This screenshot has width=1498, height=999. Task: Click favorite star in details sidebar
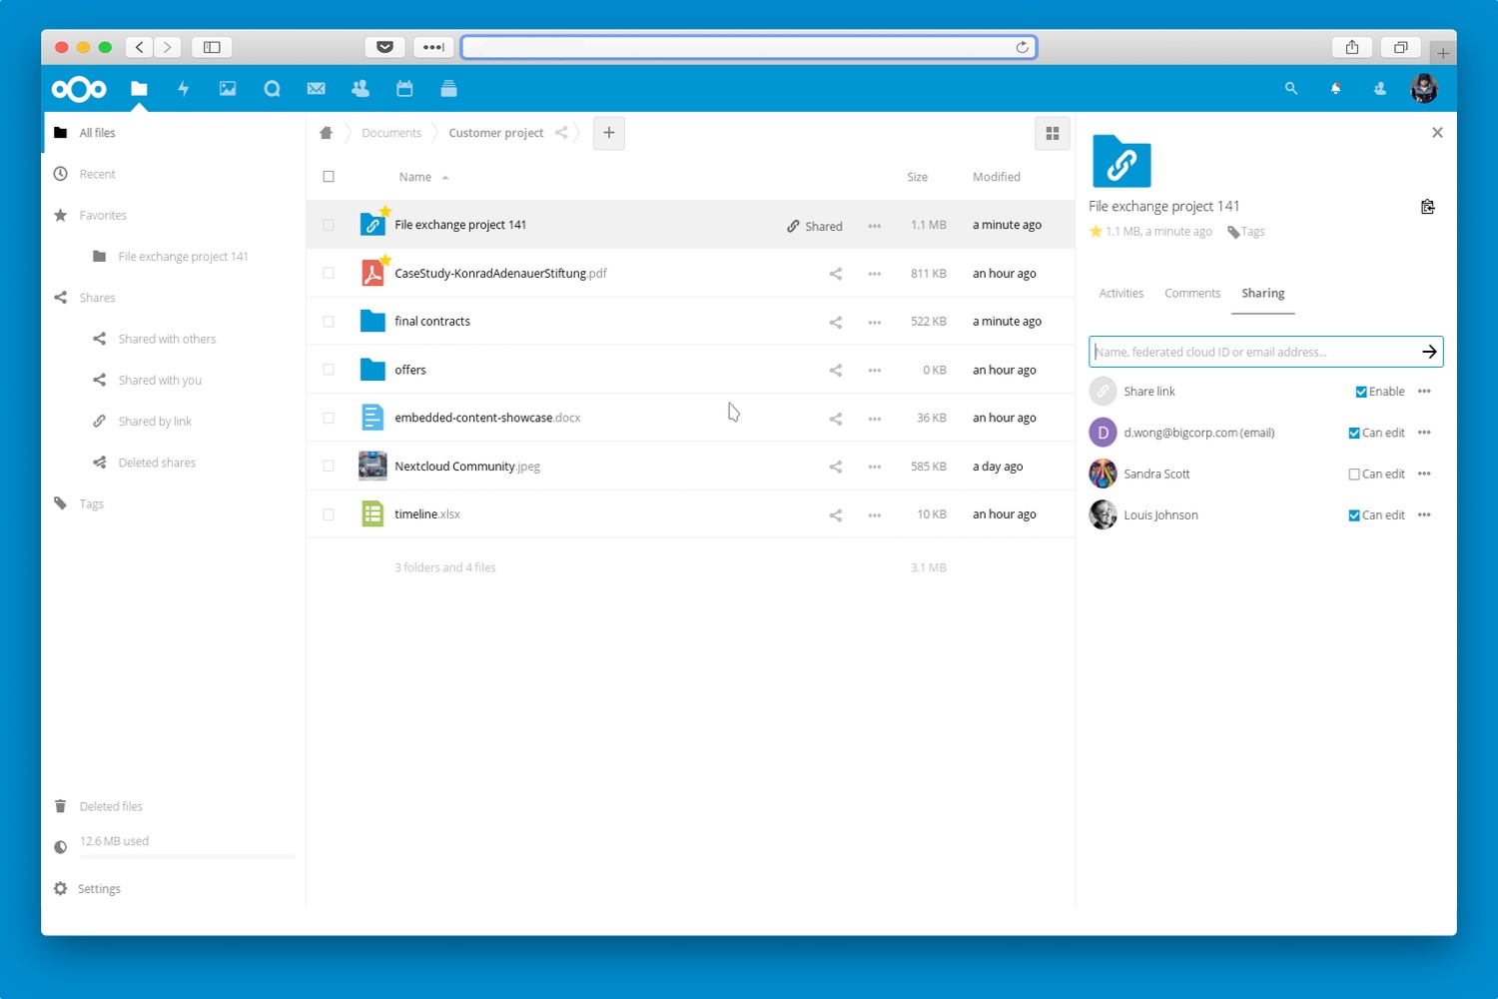[1096, 231]
